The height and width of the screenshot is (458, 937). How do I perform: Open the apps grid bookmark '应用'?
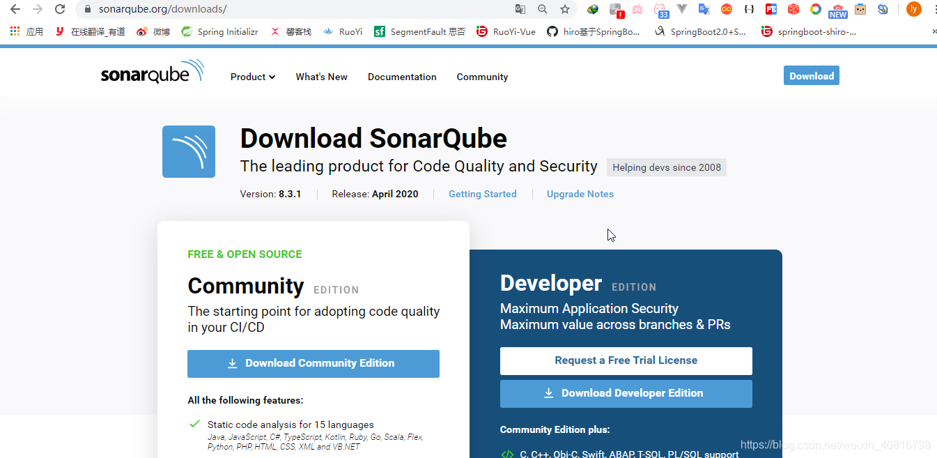pos(26,31)
